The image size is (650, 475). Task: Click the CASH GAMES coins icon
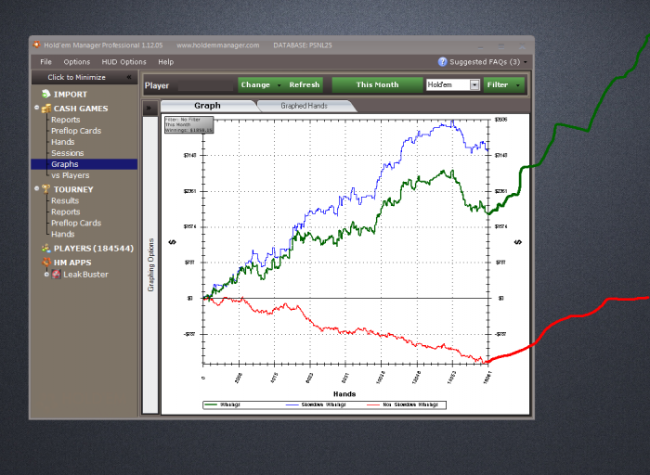pyautogui.click(x=46, y=109)
